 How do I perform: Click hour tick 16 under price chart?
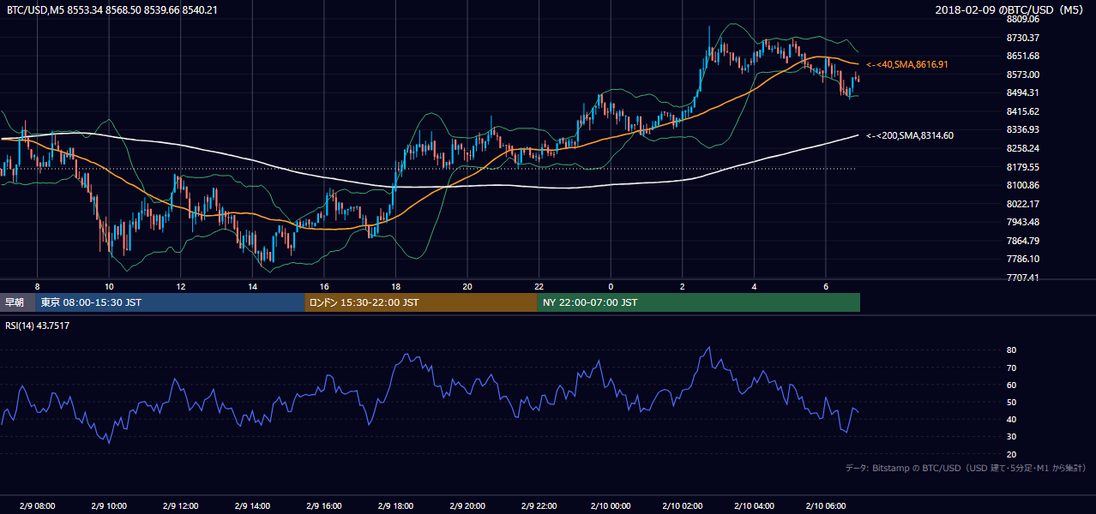(323, 286)
